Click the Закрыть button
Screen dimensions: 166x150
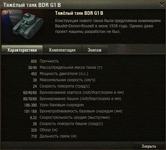149,146
